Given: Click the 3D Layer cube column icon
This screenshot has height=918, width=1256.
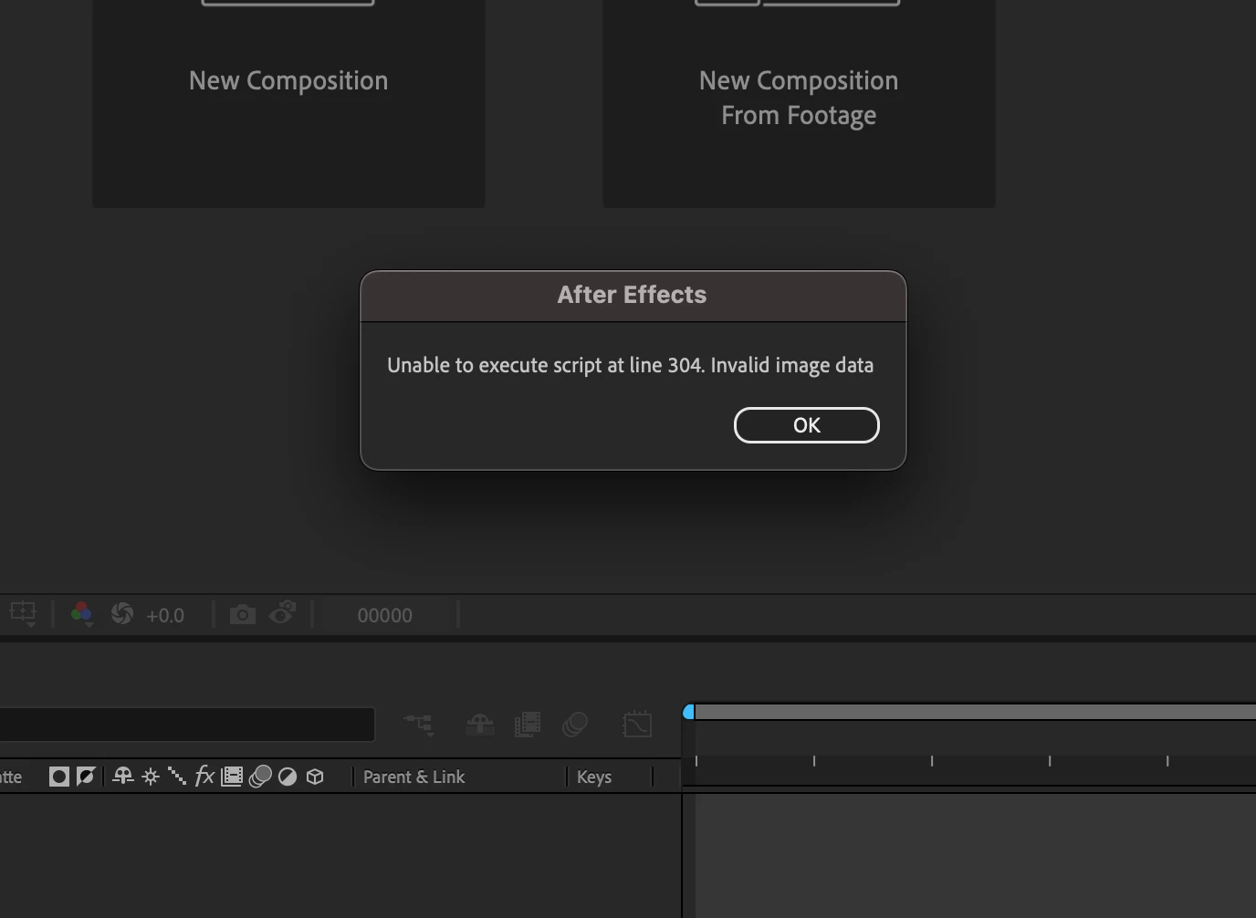Looking at the screenshot, I should 315,777.
